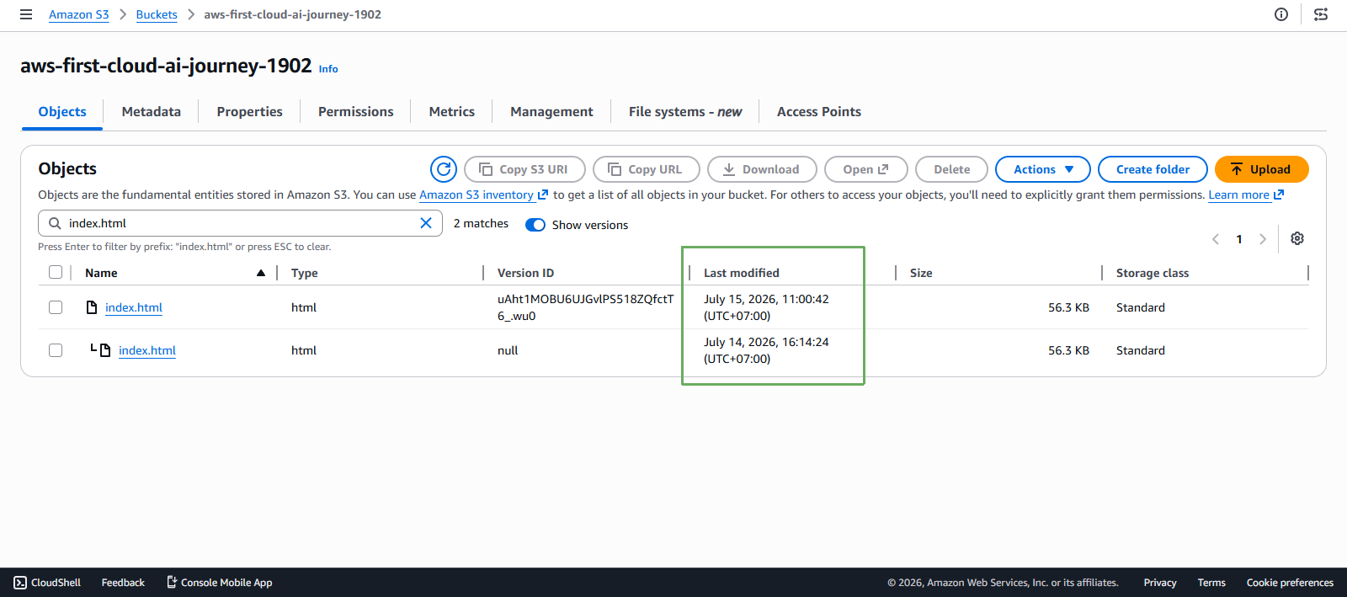Open the Privacy footer link

(x=1160, y=583)
